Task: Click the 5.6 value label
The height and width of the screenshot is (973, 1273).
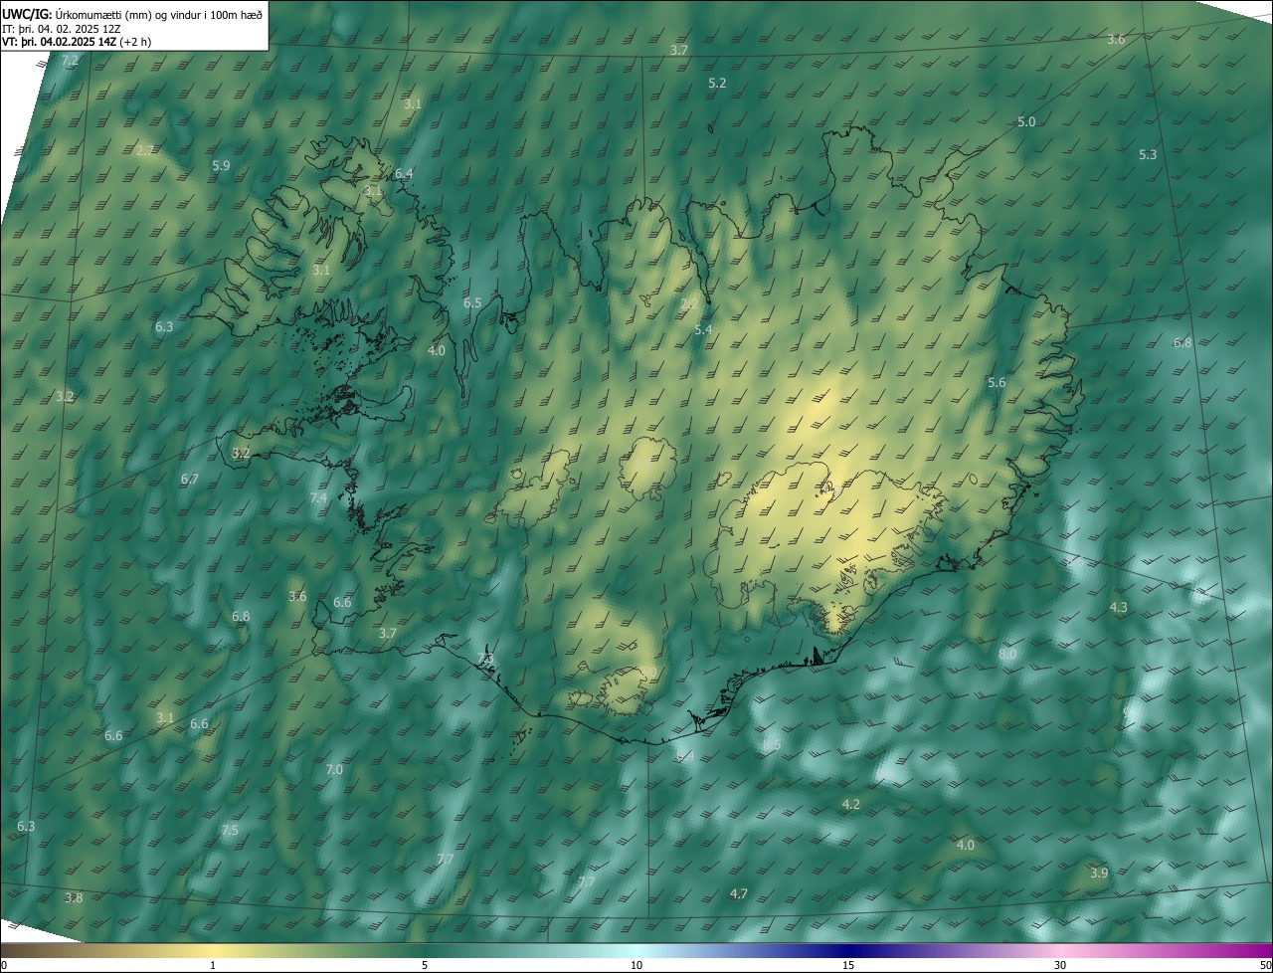Action: [997, 383]
